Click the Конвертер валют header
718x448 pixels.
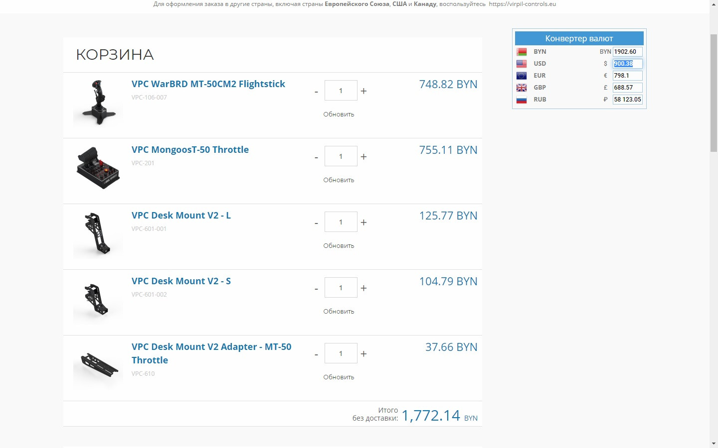[x=579, y=38]
